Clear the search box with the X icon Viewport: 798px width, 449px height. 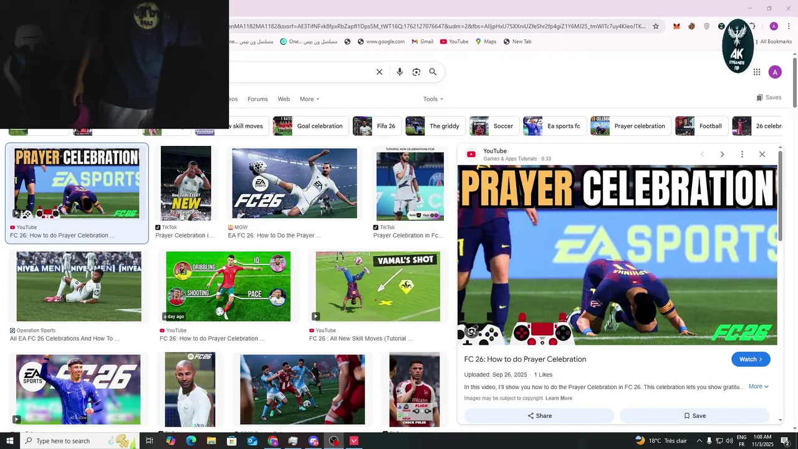[379, 72]
